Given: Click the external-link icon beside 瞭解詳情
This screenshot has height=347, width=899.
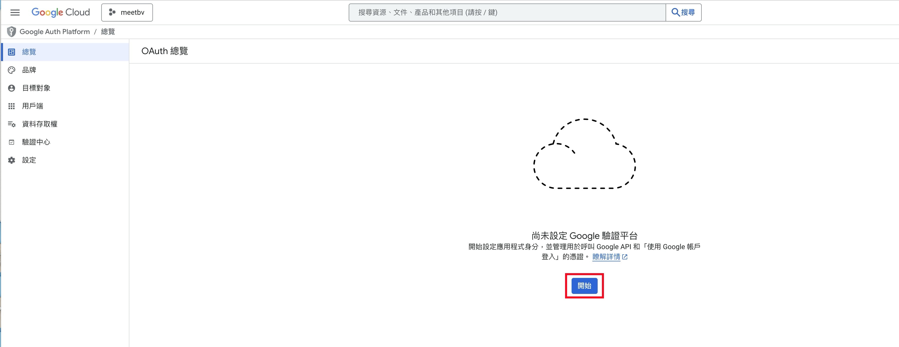Looking at the screenshot, I should click(x=625, y=257).
